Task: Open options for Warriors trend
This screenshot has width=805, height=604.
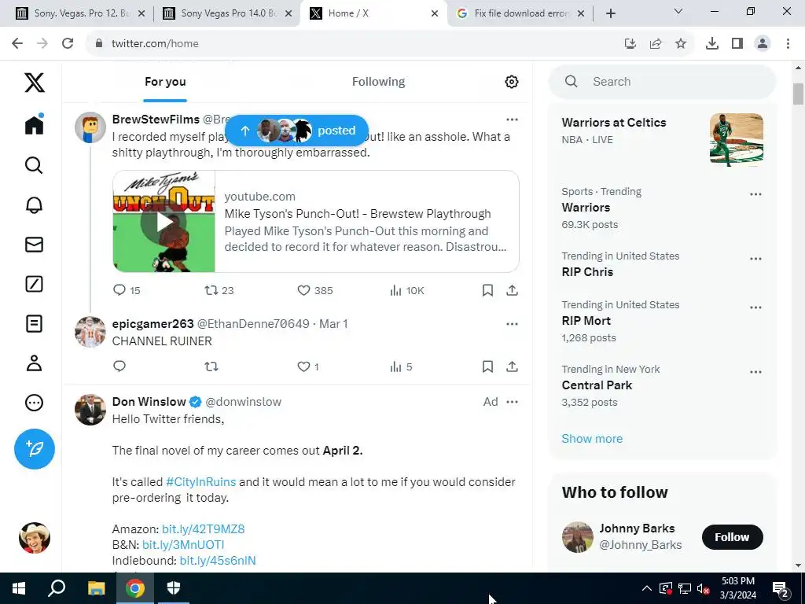Action: 755,194
